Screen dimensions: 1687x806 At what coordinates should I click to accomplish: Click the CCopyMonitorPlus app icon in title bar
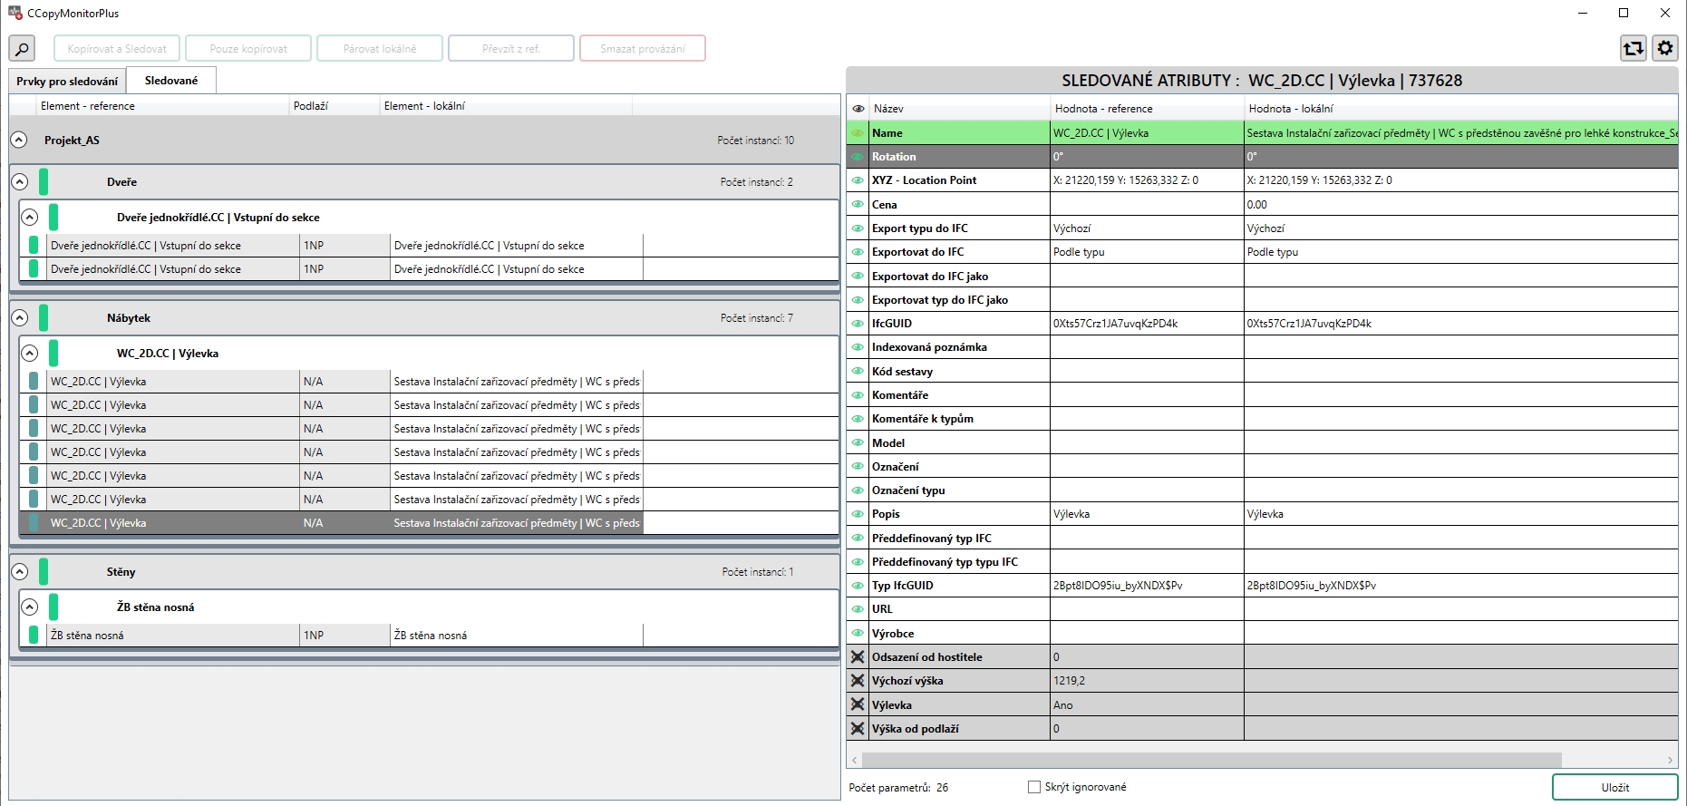[15, 13]
